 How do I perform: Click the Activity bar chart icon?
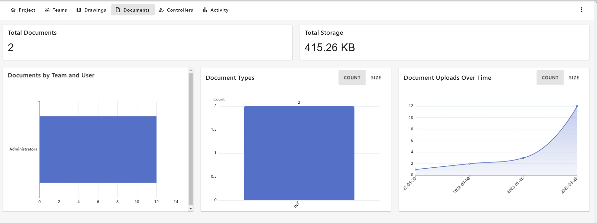point(205,10)
